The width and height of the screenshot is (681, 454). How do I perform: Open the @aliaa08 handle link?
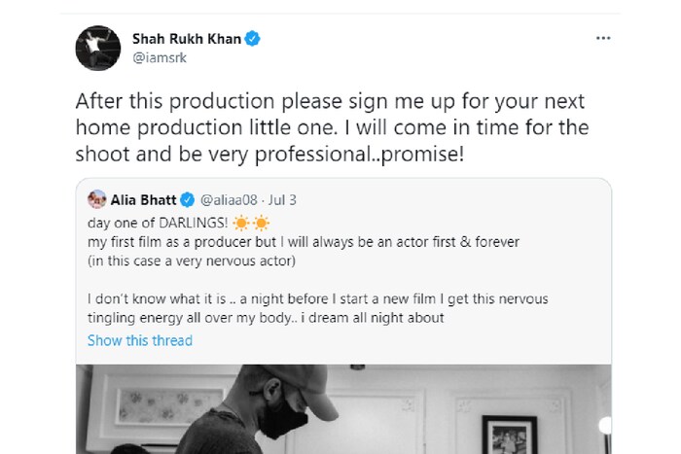(x=229, y=199)
